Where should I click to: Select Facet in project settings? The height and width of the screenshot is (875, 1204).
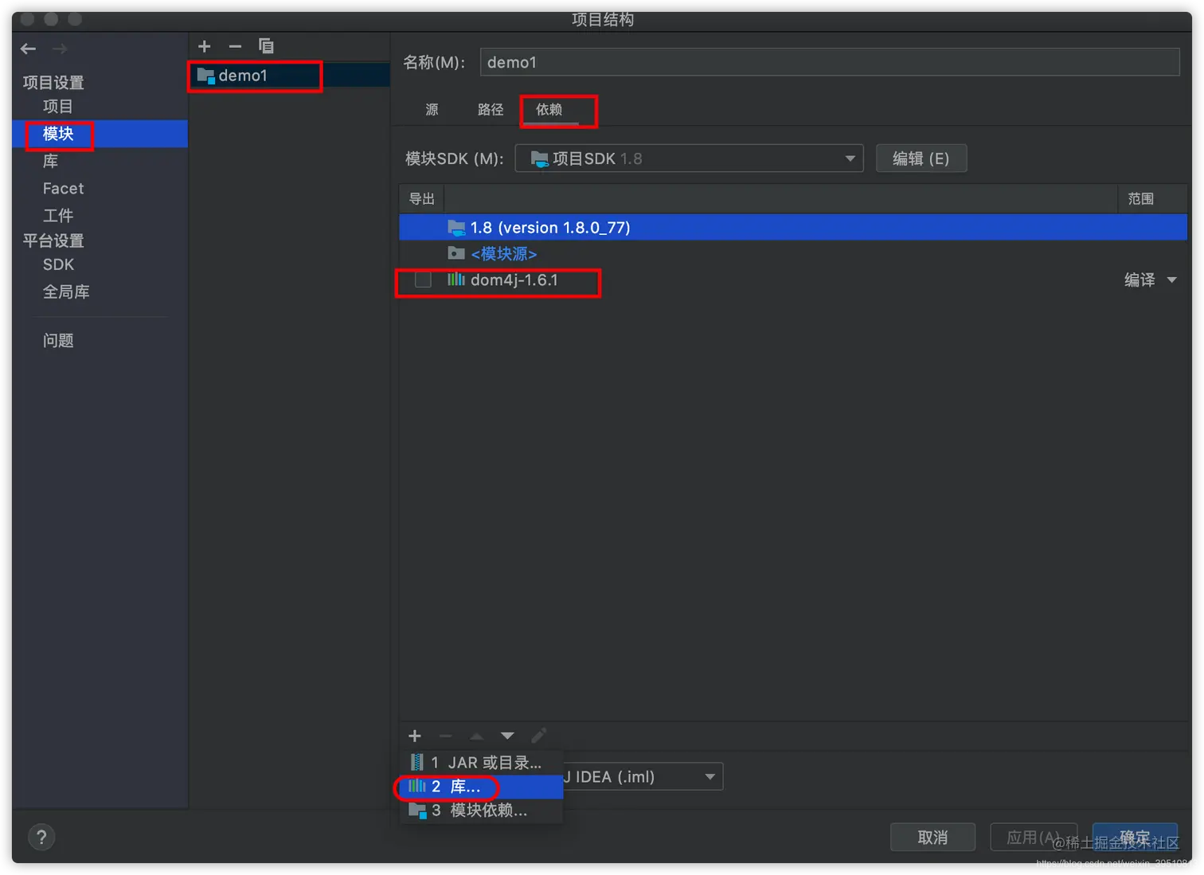[63, 189]
